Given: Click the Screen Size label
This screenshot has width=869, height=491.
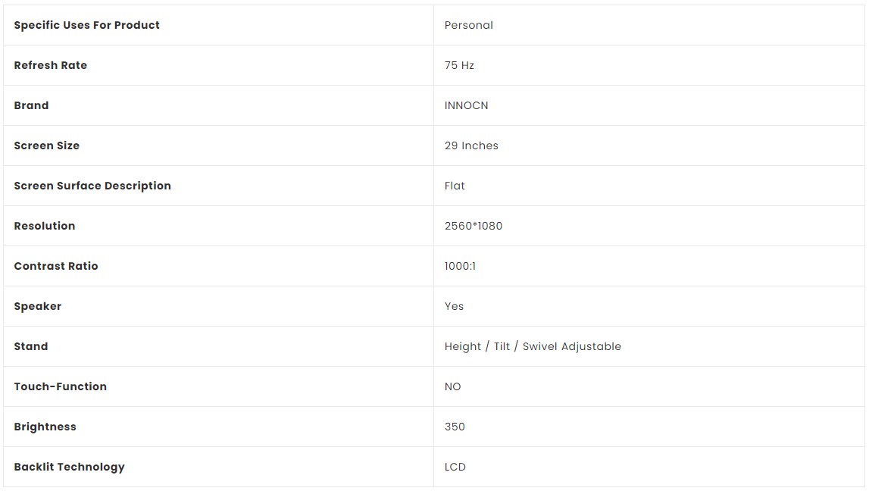Looking at the screenshot, I should 46,145.
